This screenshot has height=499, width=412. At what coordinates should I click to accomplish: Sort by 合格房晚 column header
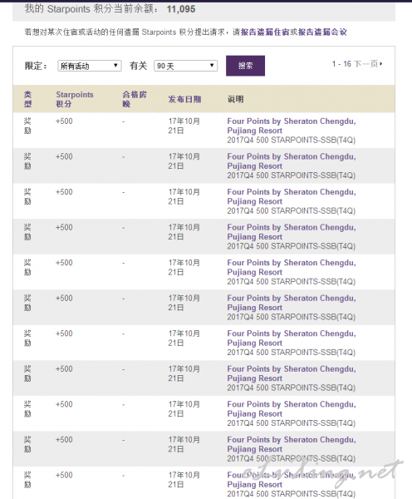135,99
